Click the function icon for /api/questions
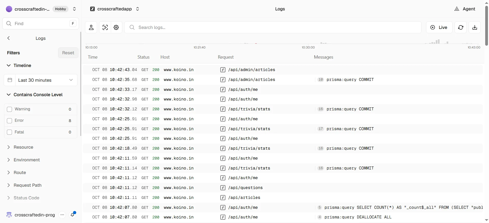489x223 pixels. (x=223, y=188)
